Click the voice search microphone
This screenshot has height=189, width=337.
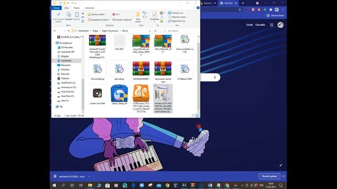coord(215,77)
